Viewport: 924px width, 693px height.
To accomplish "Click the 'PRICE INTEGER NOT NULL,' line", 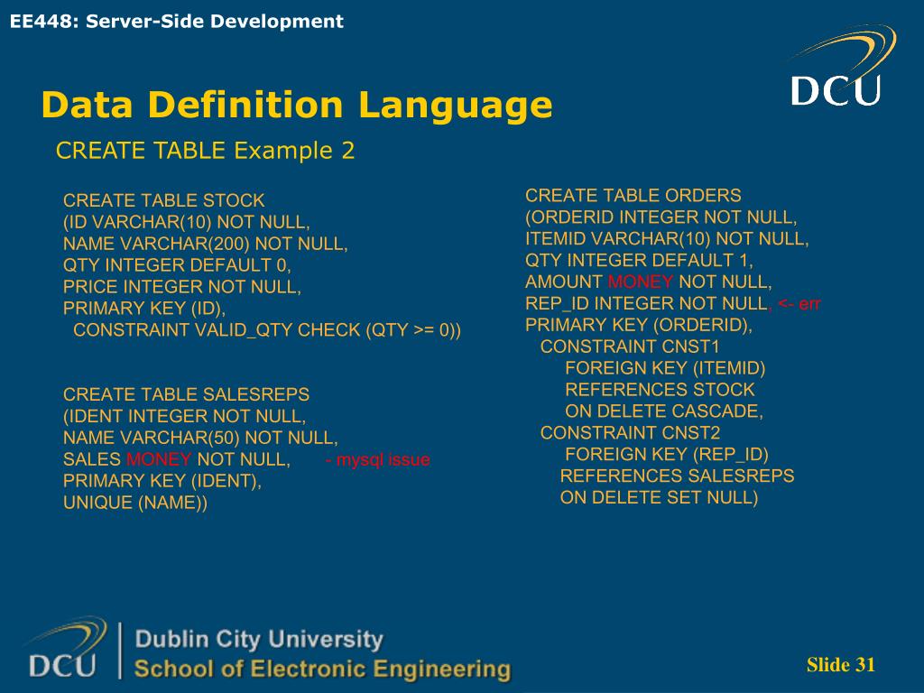I will (182, 287).
